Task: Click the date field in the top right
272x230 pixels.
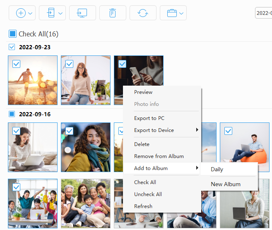Action: coord(263,13)
